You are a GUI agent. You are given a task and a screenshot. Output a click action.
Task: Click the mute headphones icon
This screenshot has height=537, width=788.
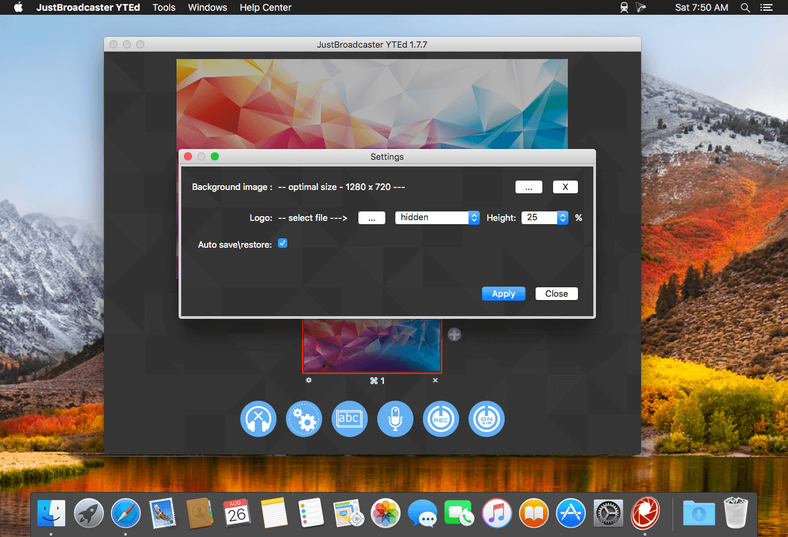click(258, 419)
